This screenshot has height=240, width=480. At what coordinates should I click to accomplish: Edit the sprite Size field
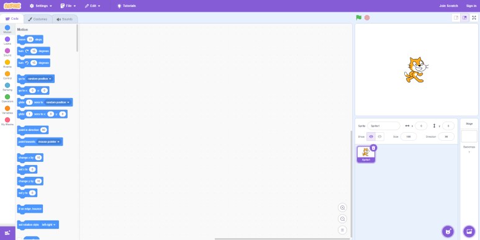pyautogui.click(x=409, y=136)
